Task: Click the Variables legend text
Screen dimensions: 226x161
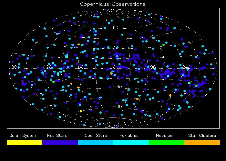Action: (129, 136)
